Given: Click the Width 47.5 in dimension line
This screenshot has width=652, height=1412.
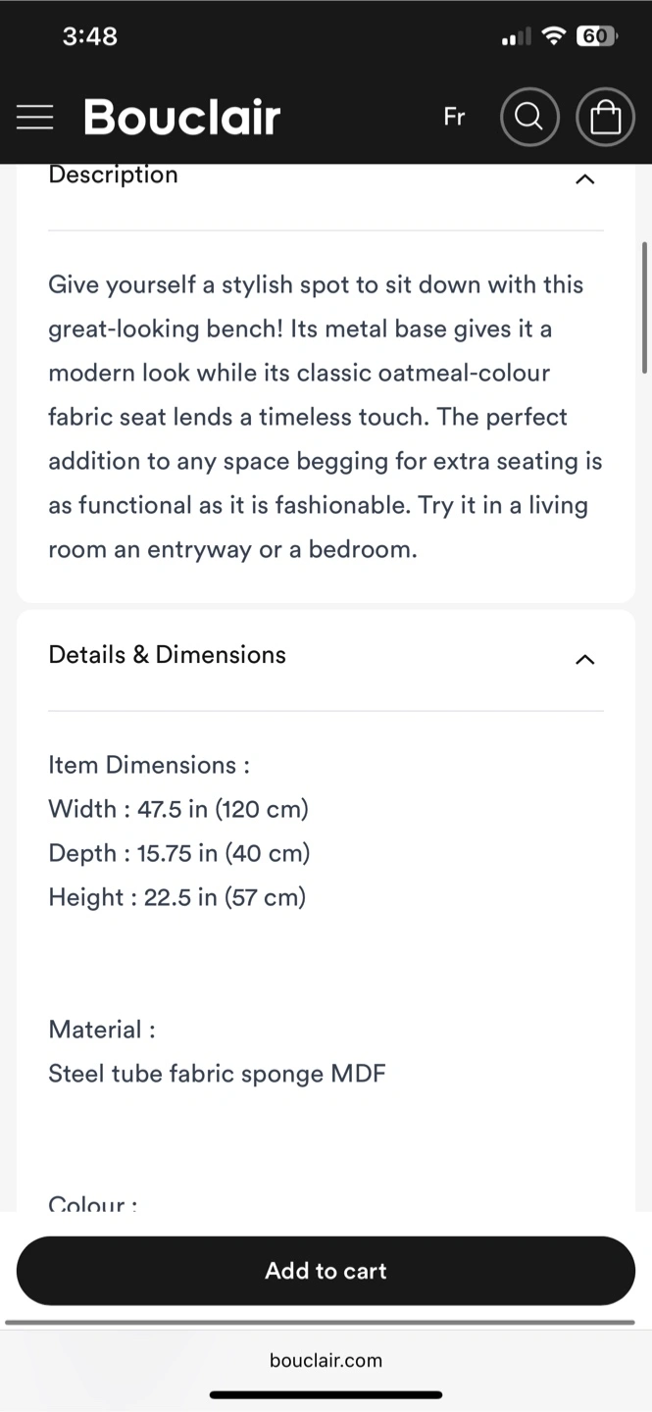Looking at the screenshot, I should (x=178, y=809).
